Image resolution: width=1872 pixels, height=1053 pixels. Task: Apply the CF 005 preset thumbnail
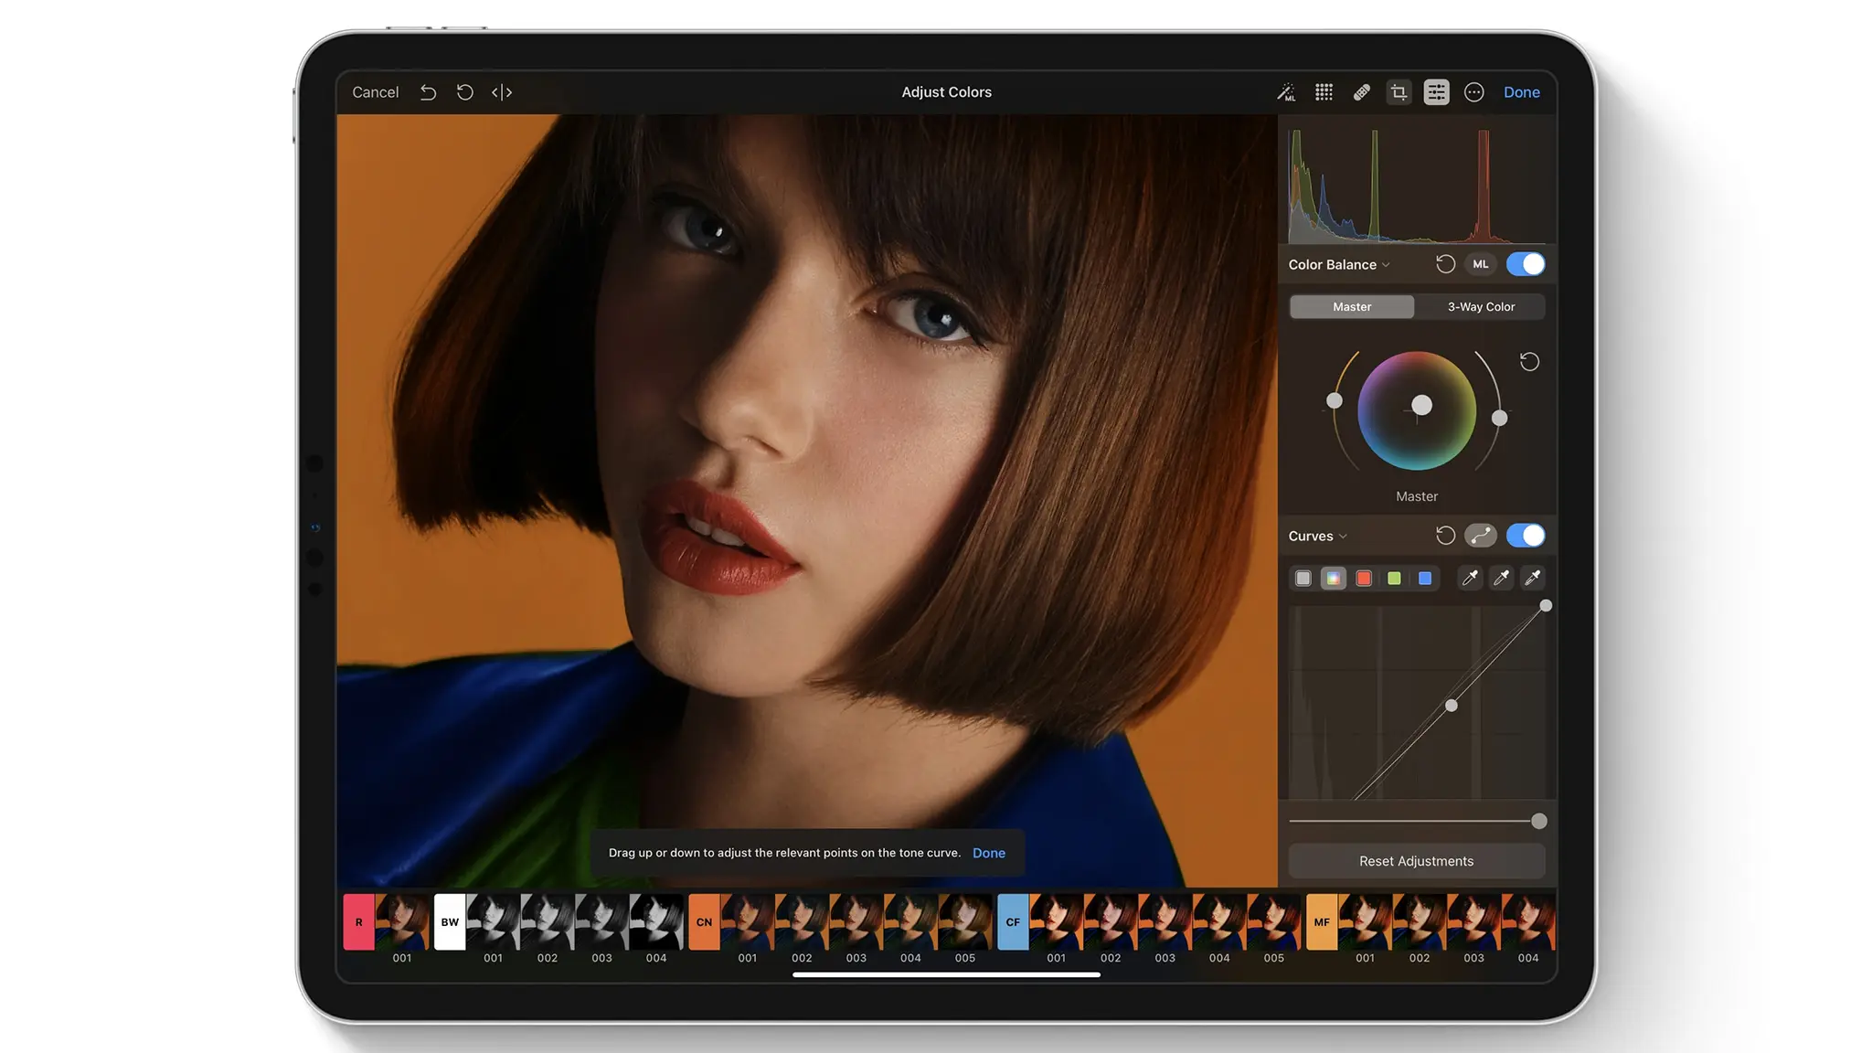click(1274, 922)
